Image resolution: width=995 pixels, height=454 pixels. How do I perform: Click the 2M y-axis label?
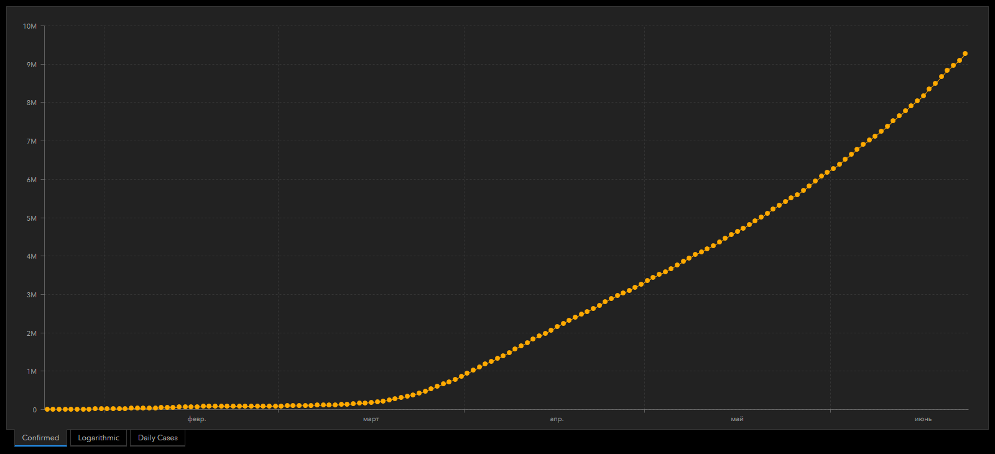click(31, 333)
